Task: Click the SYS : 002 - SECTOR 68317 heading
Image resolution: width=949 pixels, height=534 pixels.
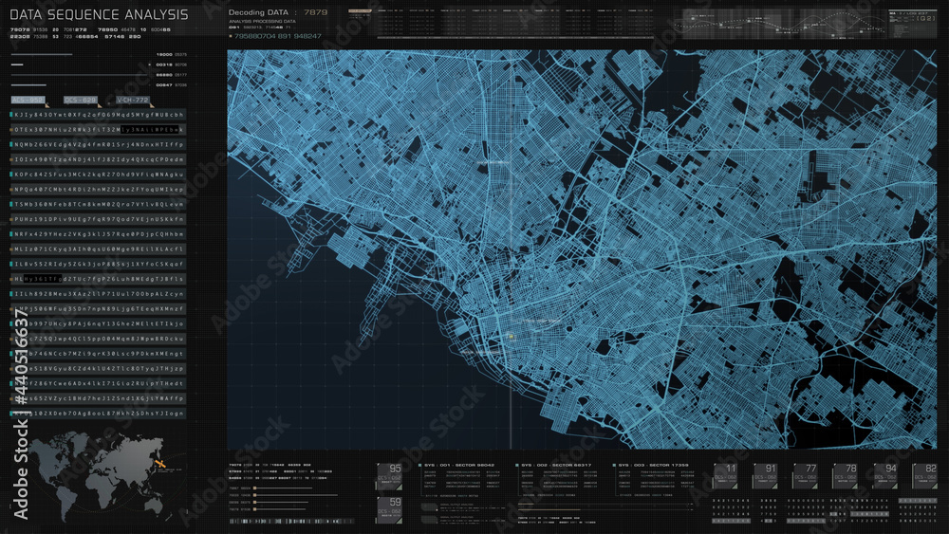Action: click(x=556, y=465)
